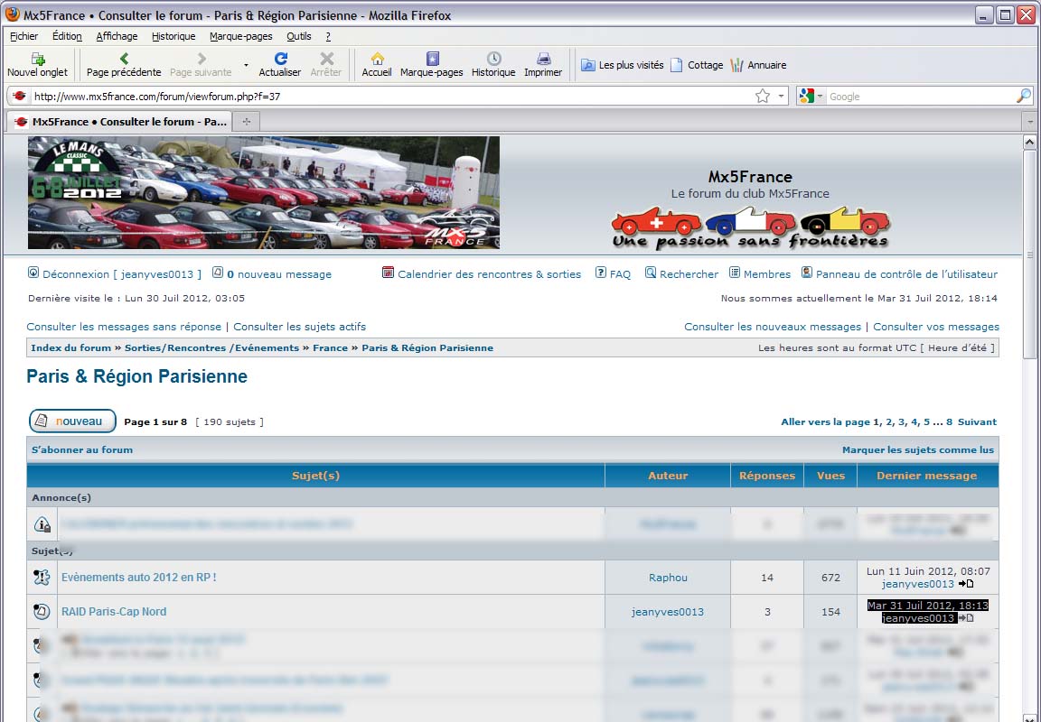Open address bar history dropdown
The width and height of the screenshot is (1041, 722).
tap(781, 97)
